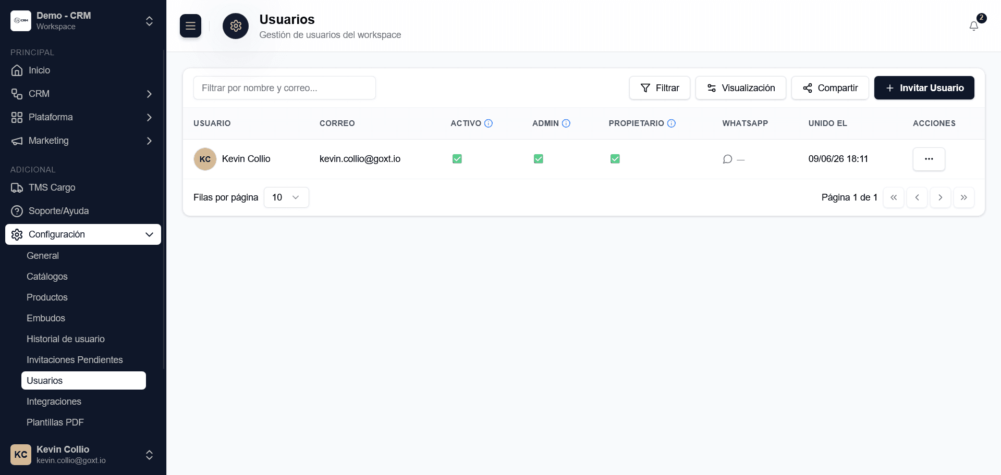
Task: Click the WHATSAPP column header
Action: (x=745, y=123)
